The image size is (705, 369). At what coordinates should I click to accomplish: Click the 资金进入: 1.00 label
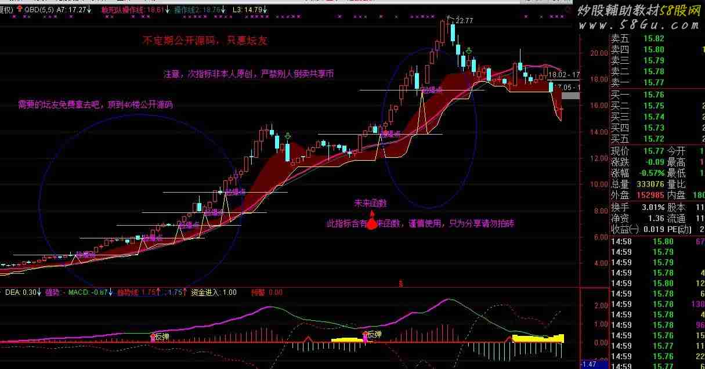[x=214, y=292]
